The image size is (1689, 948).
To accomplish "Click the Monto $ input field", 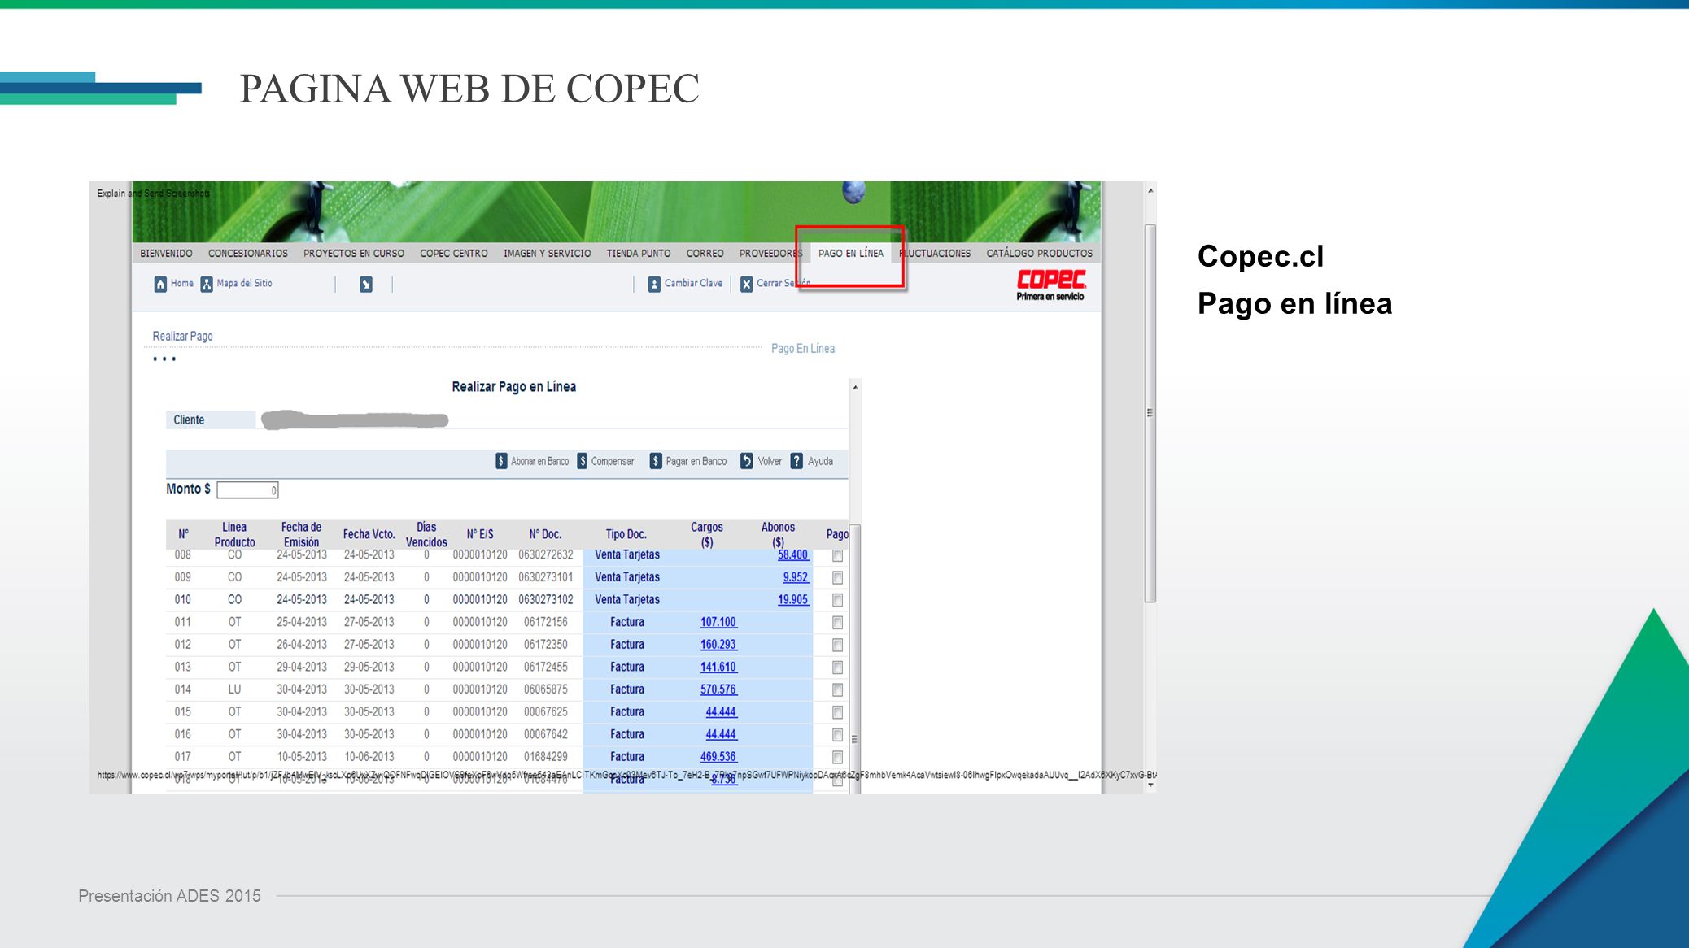I will tap(247, 490).
